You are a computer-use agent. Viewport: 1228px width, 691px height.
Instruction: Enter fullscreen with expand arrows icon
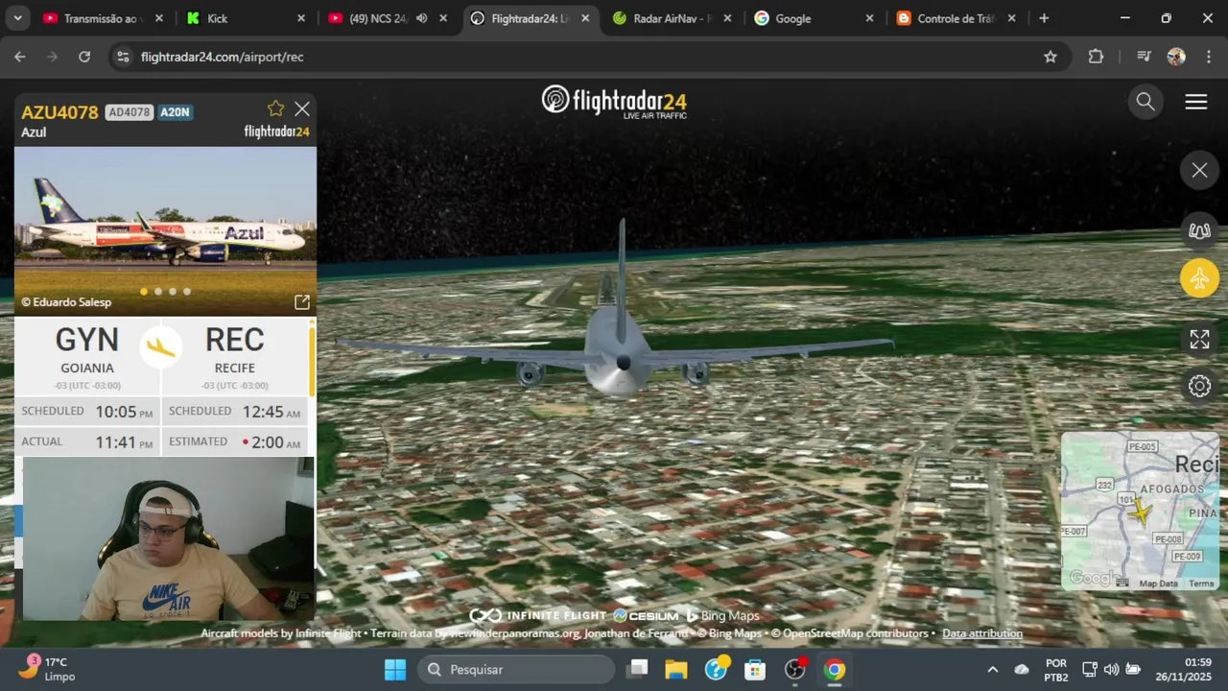[x=1199, y=339]
